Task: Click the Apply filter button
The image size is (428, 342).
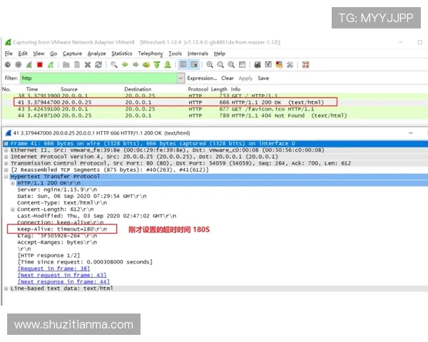Action: [x=245, y=78]
